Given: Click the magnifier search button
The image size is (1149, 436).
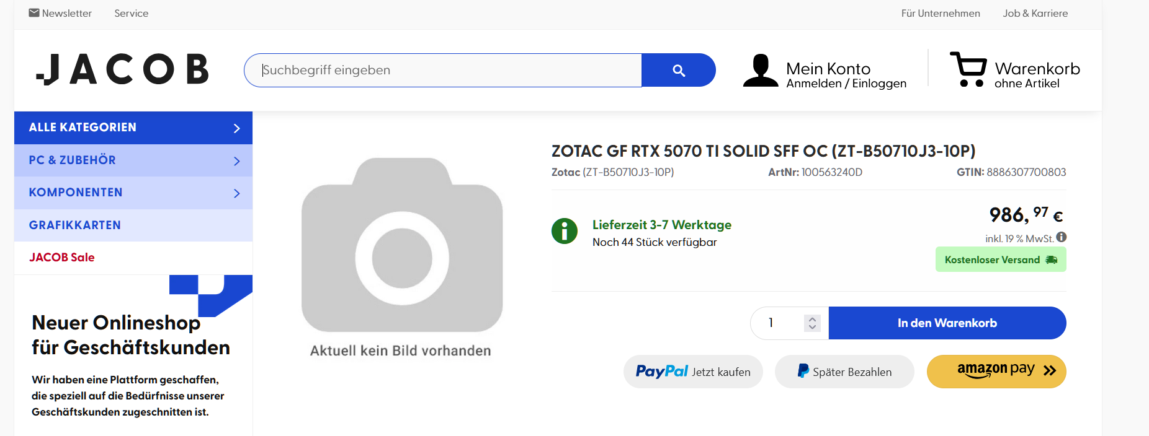Looking at the screenshot, I should pyautogui.click(x=679, y=70).
